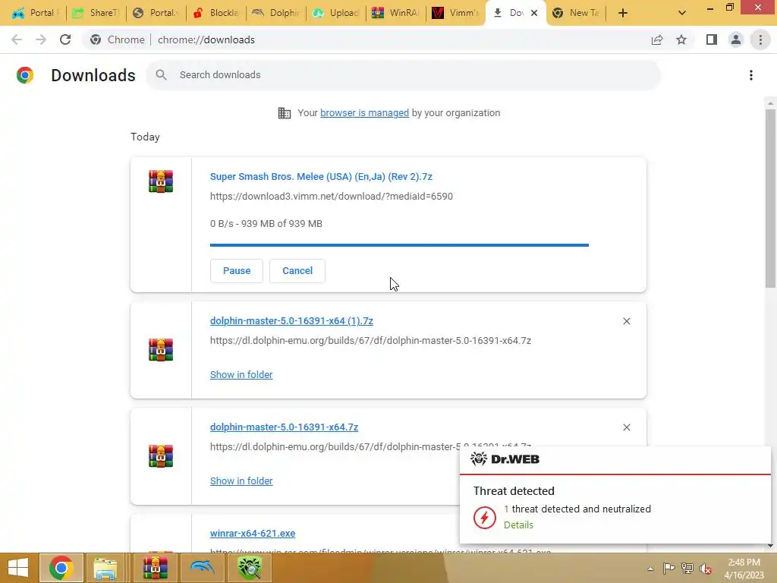The width and height of the screenshot is (777, 583).
Task: Open dolphin-master-5.0-16391-x64 (1).7z link
Action: 291,321
